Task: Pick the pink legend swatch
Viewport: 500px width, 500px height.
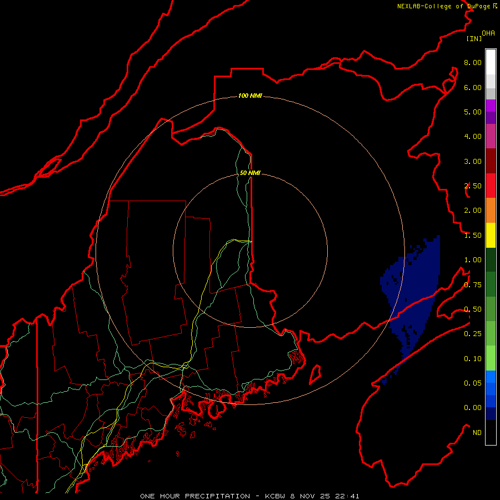Action: [x=491, y=136]
